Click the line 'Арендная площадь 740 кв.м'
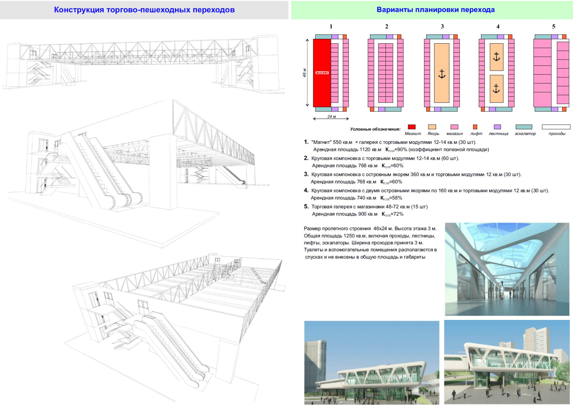This screenshot has height=411, width=573. pos(343,198)
